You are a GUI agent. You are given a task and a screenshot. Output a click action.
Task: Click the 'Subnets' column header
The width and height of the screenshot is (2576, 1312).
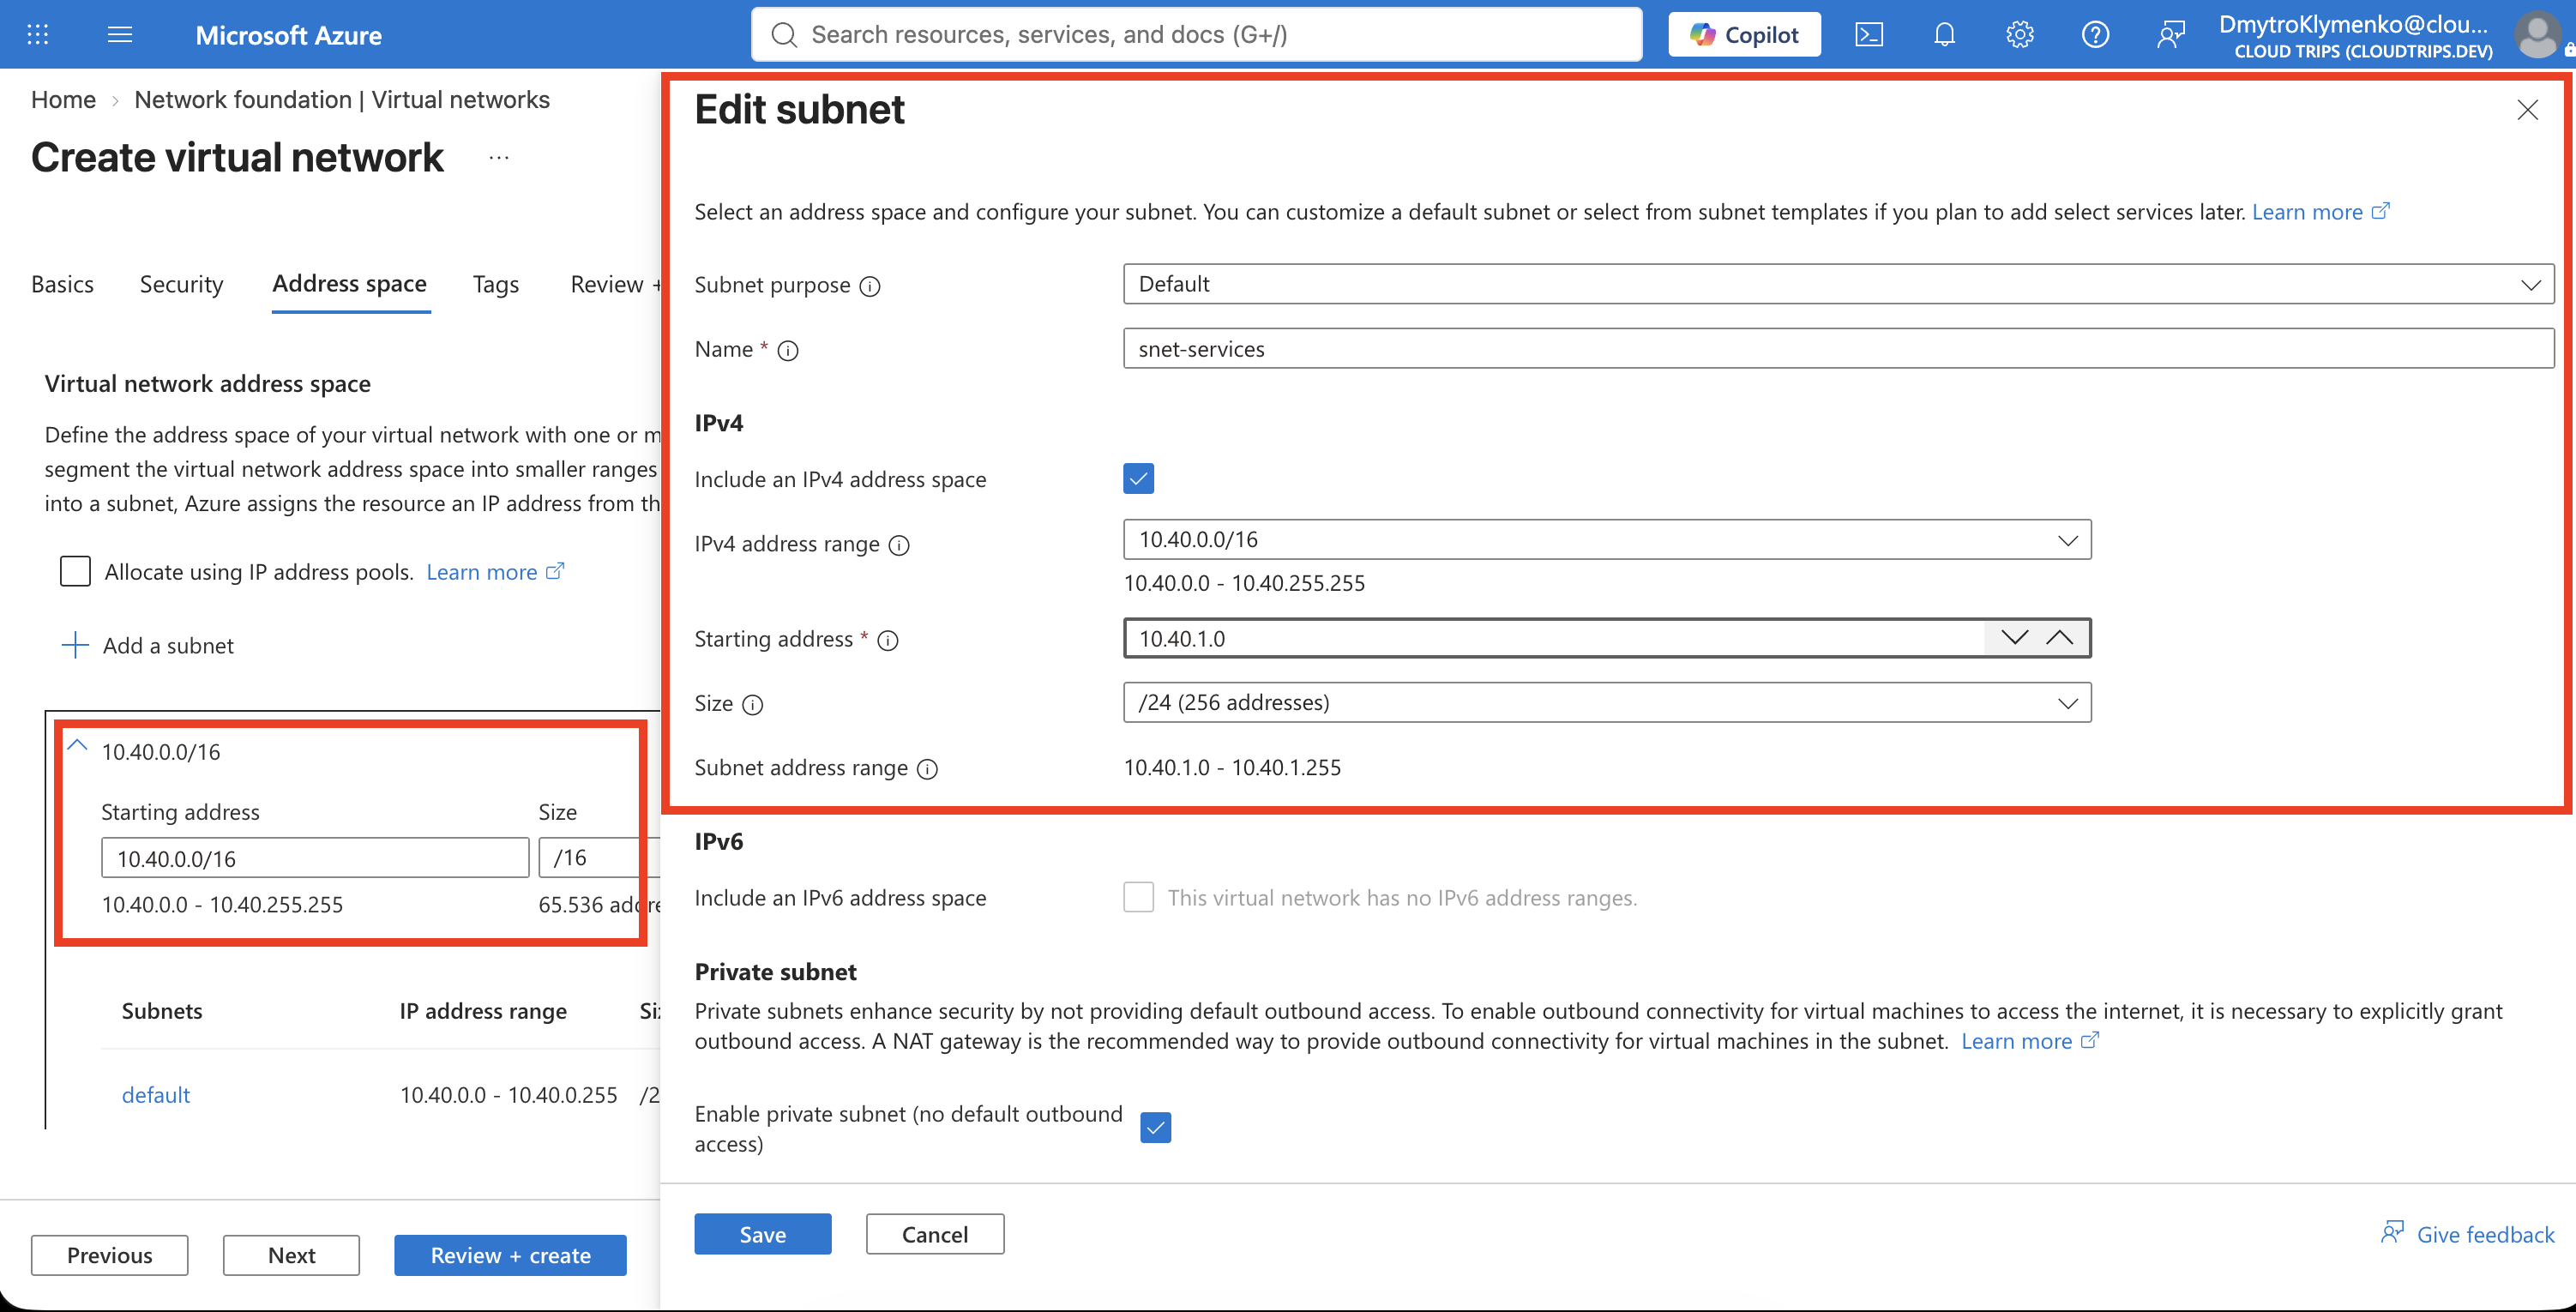(161, 1011)
